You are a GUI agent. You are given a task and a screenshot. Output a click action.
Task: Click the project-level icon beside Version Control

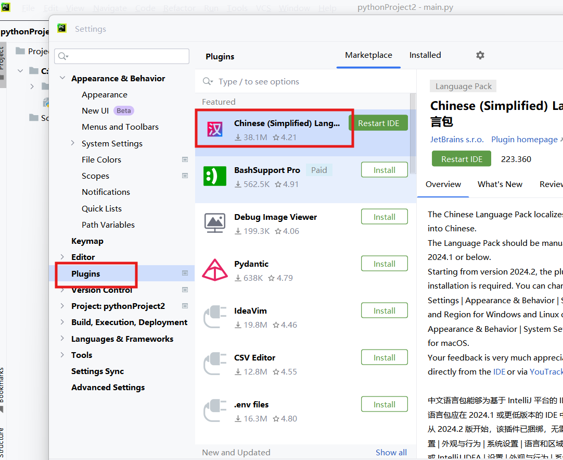[x=185, y=290]
